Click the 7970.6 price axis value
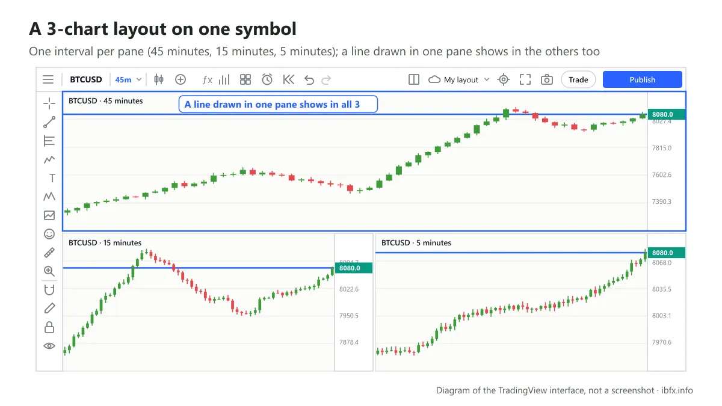722x406 pixels. pos(661,342)
